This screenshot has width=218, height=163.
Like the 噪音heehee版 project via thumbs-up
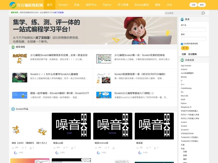coord(114,148)
